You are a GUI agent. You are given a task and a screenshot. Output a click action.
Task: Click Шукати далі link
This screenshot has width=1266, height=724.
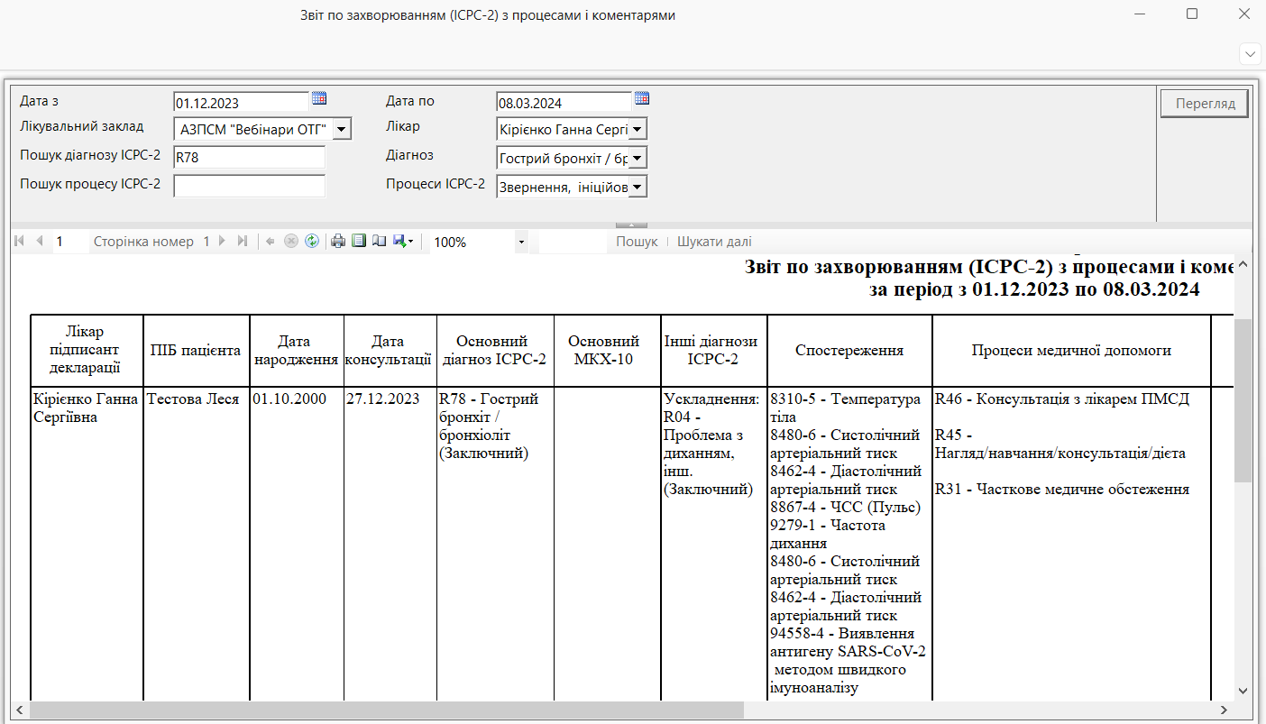pos(714,242)
